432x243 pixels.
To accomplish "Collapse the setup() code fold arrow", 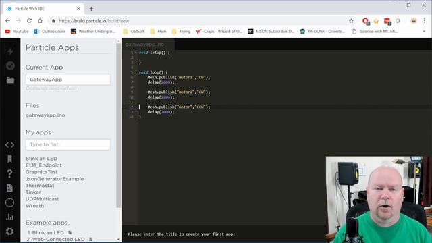I will [136, 53].
